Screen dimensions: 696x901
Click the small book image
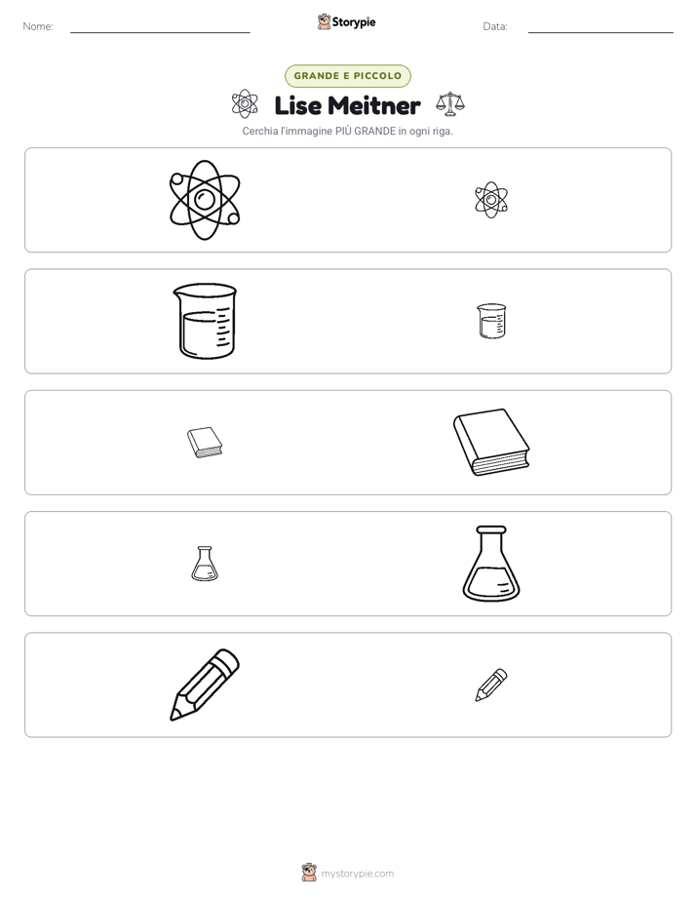pyautogui.click(x=205, y=443)
